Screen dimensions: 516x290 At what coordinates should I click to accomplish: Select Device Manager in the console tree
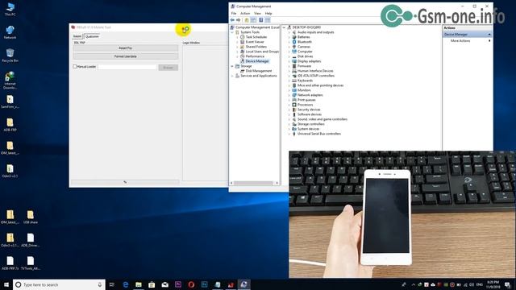tap(257, 61)
